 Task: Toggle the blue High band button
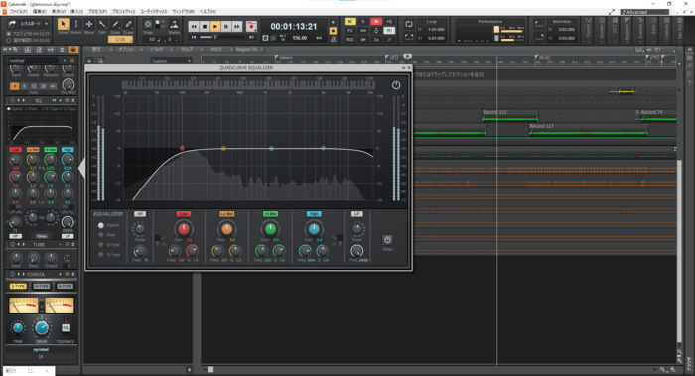click(314, 214)
